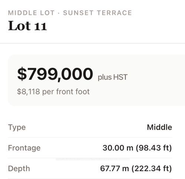The image size is (185, 179).
Task: Select the 30.00 m frontage measurement
Action: click(118, 148)
